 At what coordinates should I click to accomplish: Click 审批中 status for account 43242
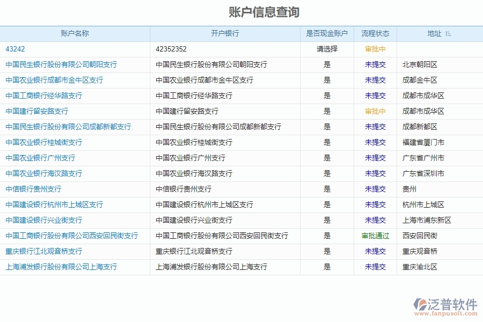[375, 49]
